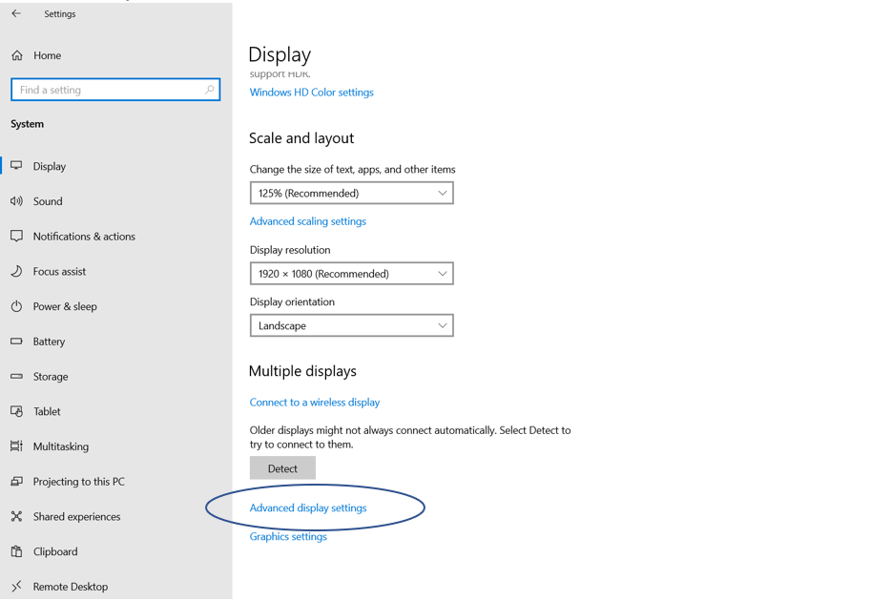871x601 pixels.
Task: Click the Power & sleep icon
Action: [17, 306]
